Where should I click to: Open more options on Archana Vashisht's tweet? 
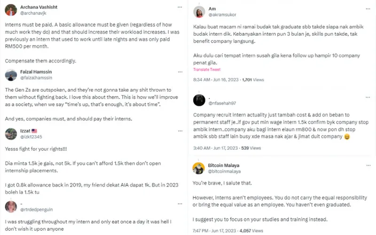point(180,8)
